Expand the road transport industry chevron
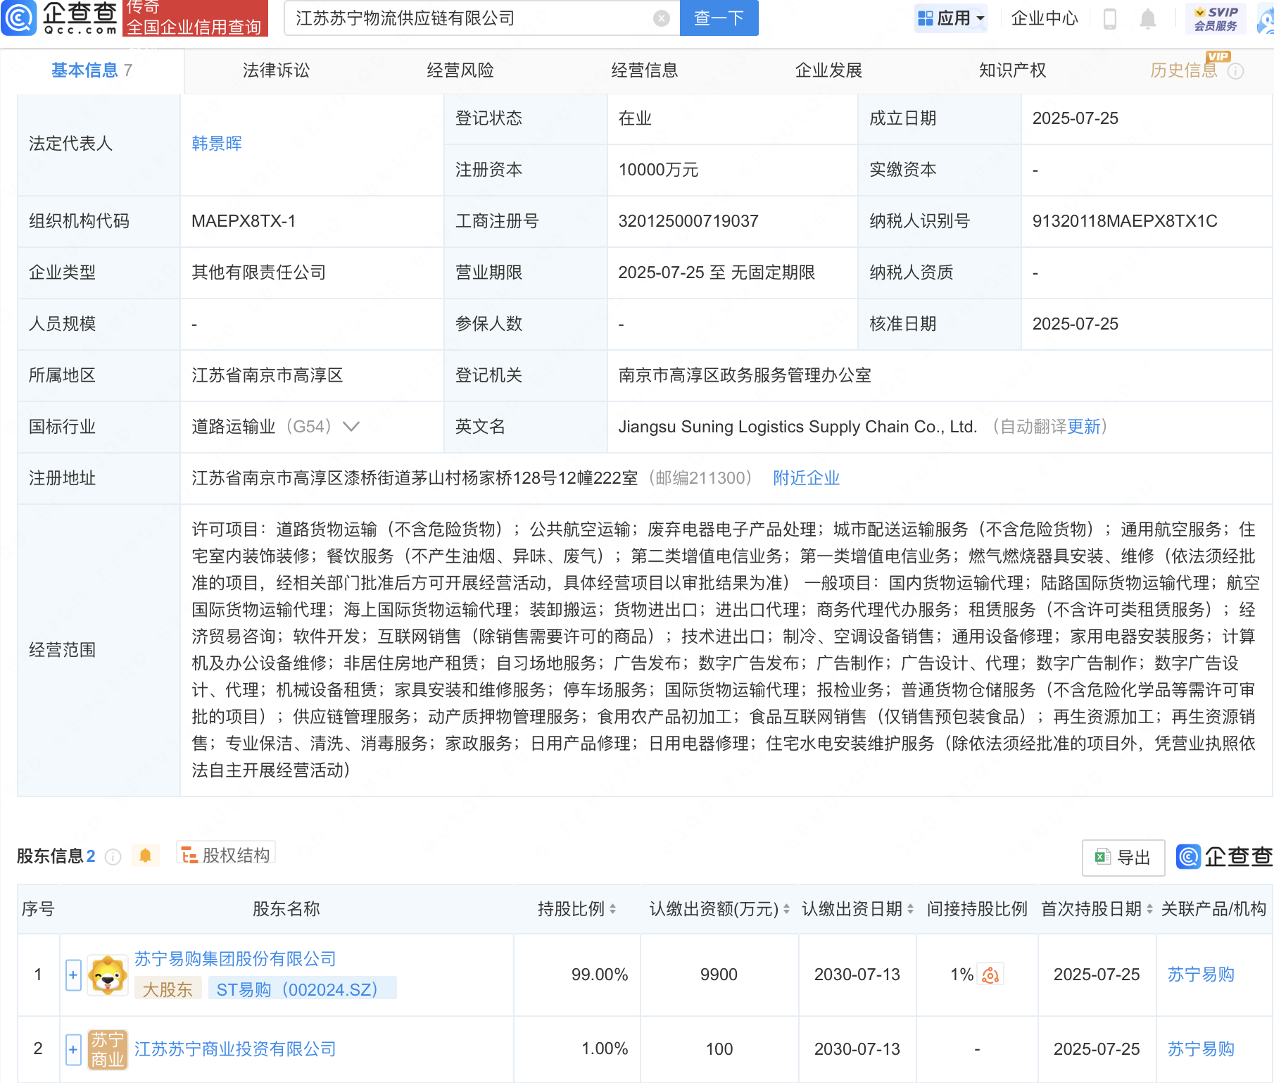 (x=351, y=427)
